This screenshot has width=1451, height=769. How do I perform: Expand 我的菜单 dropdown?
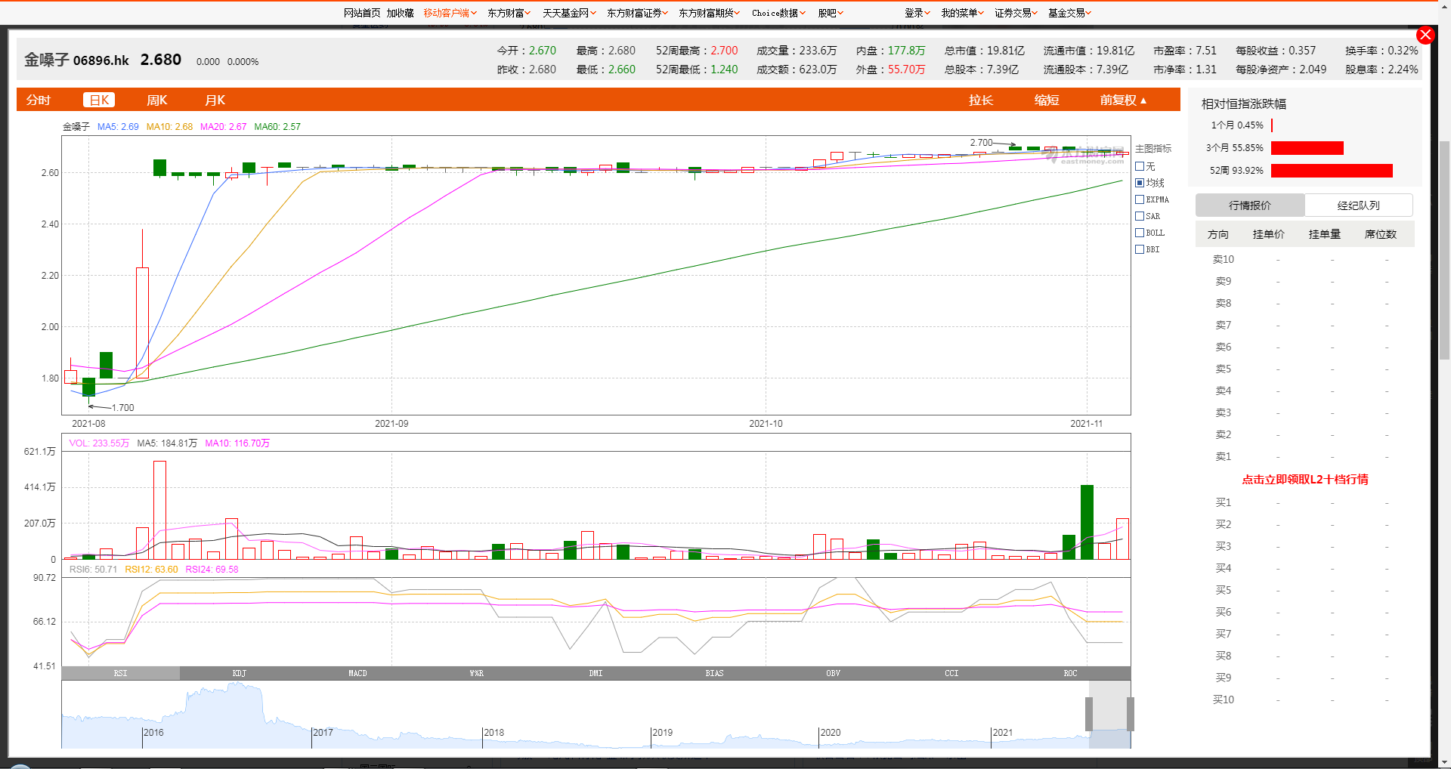(962, 13)
